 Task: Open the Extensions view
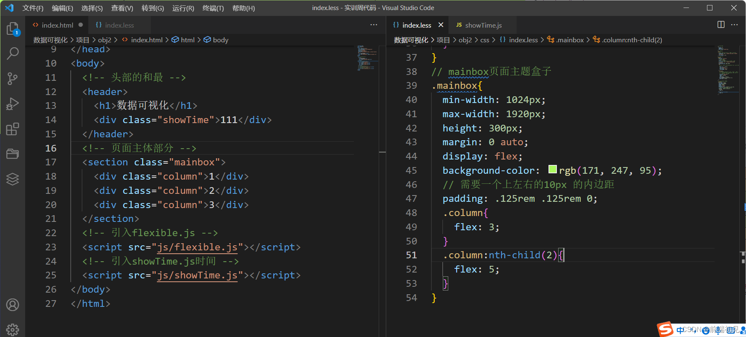(x=13, y=129)
